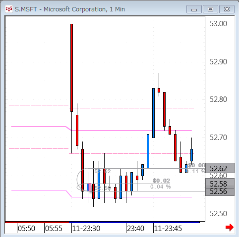Click the chart app icon in title bar
The image size is (239, 237).
9,9
